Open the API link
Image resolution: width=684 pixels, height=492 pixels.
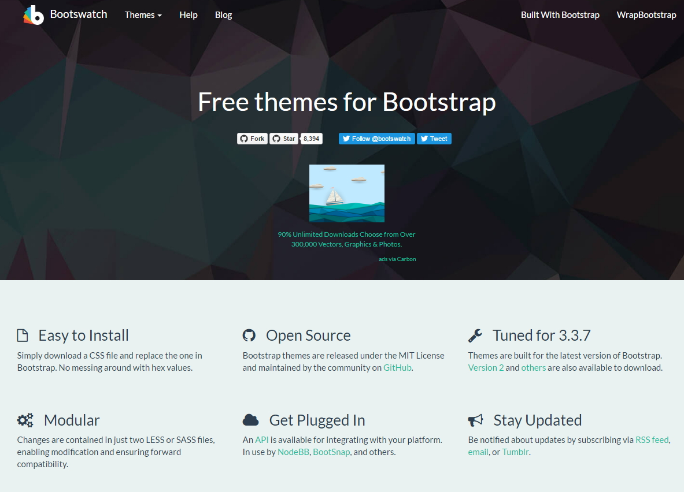[262, 440]
